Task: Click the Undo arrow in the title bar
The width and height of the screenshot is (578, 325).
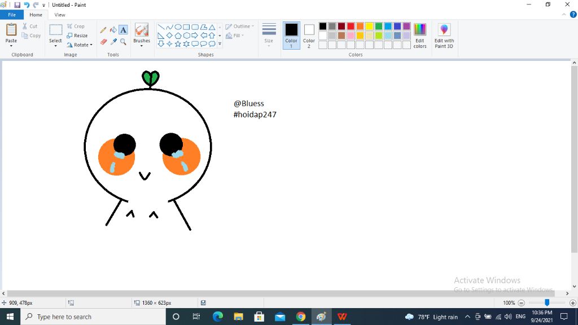Action: click(27, 5)
